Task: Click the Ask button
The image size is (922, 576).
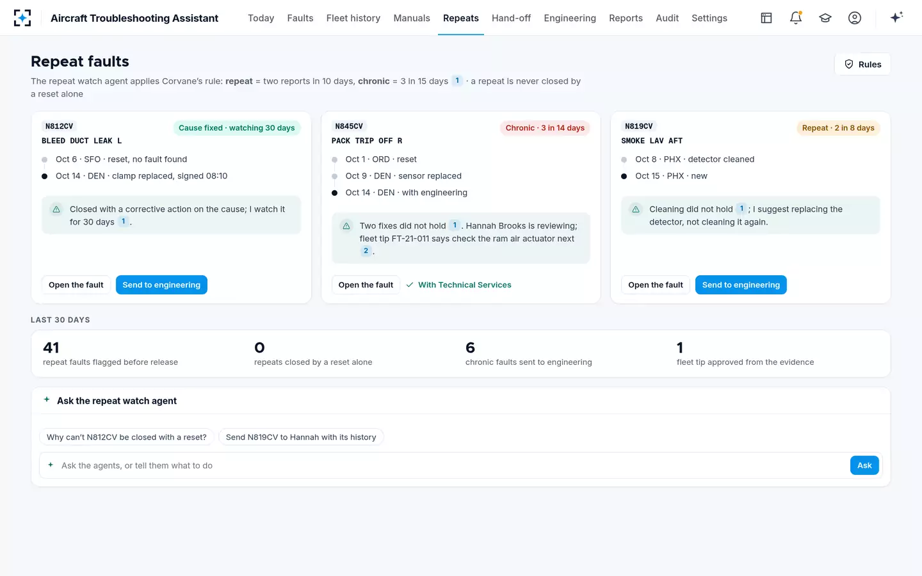Action: (x=864, y=465)
